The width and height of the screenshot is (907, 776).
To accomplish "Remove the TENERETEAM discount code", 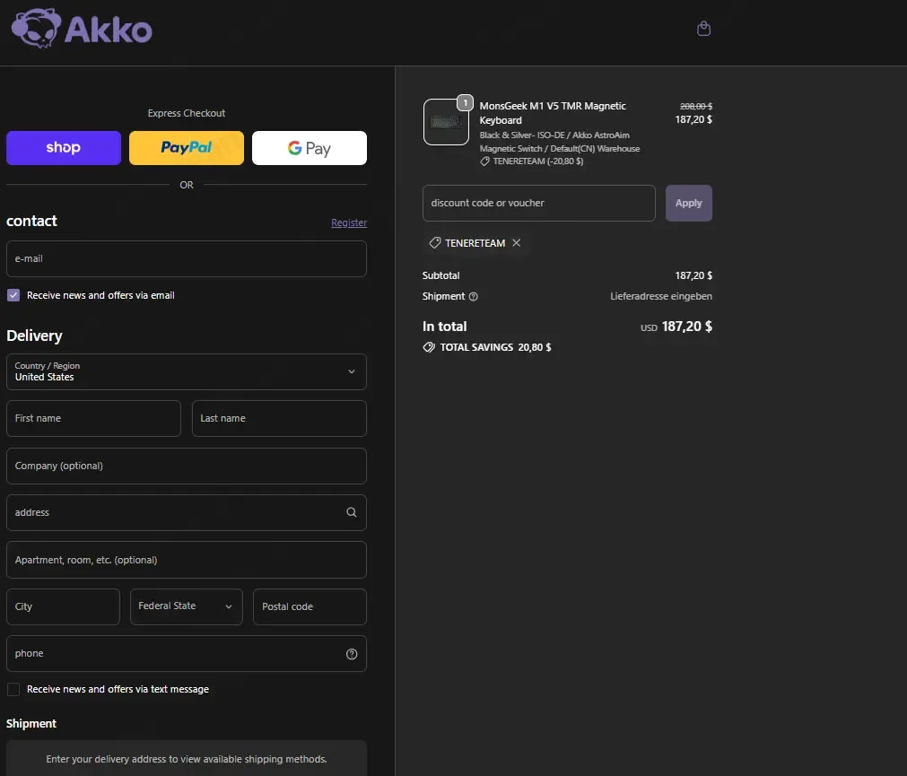I will coord(517,243).
